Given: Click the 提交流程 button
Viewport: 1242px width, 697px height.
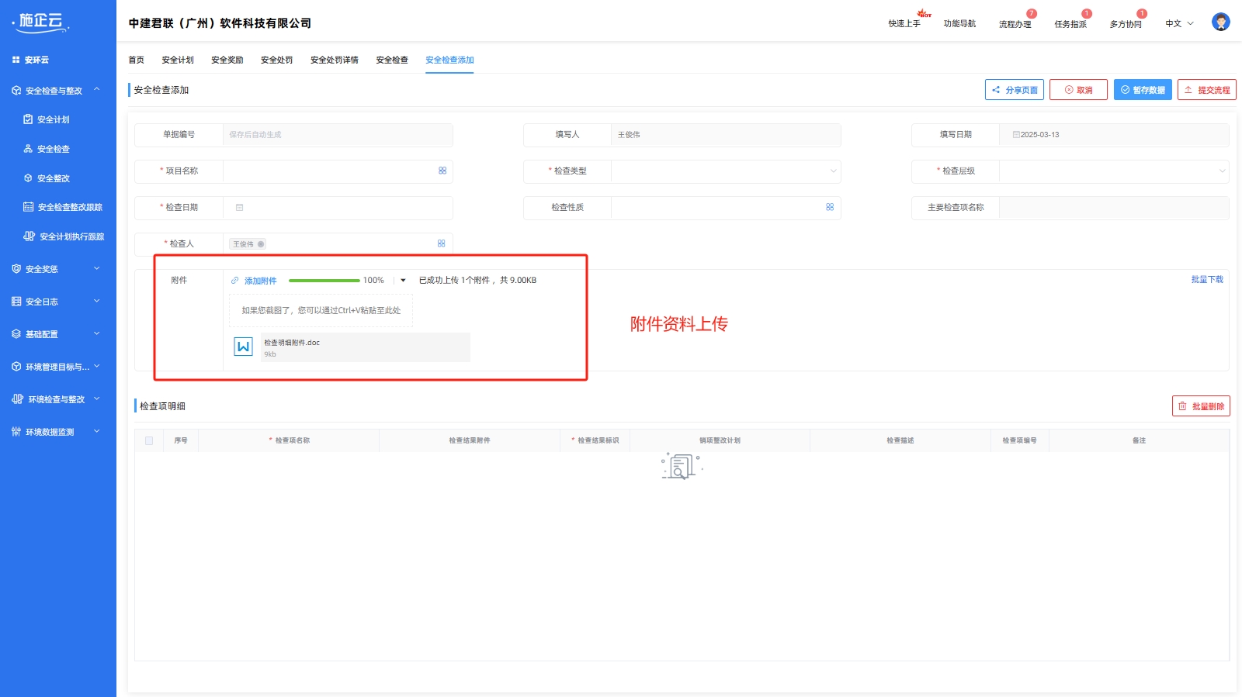Looking at the screenshot, I should pyautogui.click(x=1206, y=90).
